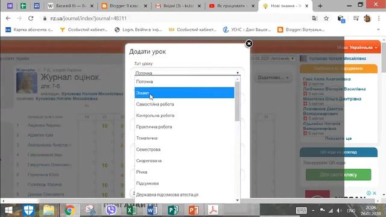Bookmark this page with star
386x217 pixels.
326,18
